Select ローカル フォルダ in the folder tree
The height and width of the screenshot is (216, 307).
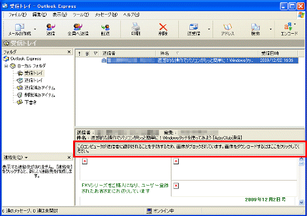31,66
